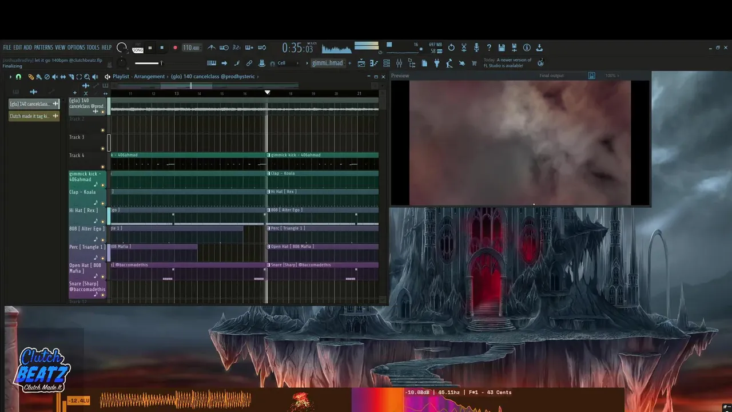This screenshot has height=412, width=732.
Task: Select the playlist paint brush tool
Action: tap(39, 77)
